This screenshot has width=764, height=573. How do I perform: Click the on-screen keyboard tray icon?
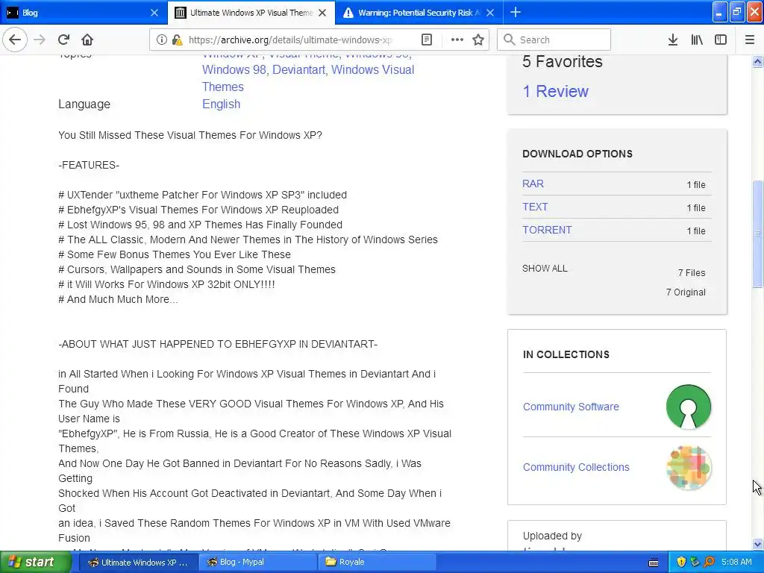(x=654, y=563)
